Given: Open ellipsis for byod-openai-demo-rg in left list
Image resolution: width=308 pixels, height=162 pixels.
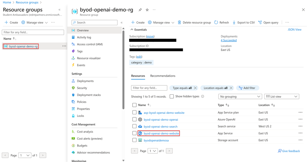Looking at the screenshot, I should pyautogui.click(x=64, y=46).
